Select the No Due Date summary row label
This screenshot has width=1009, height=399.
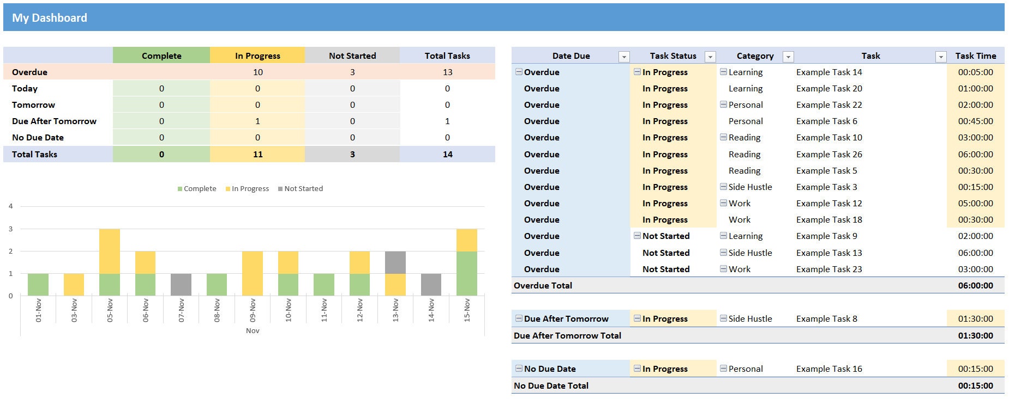38,137
